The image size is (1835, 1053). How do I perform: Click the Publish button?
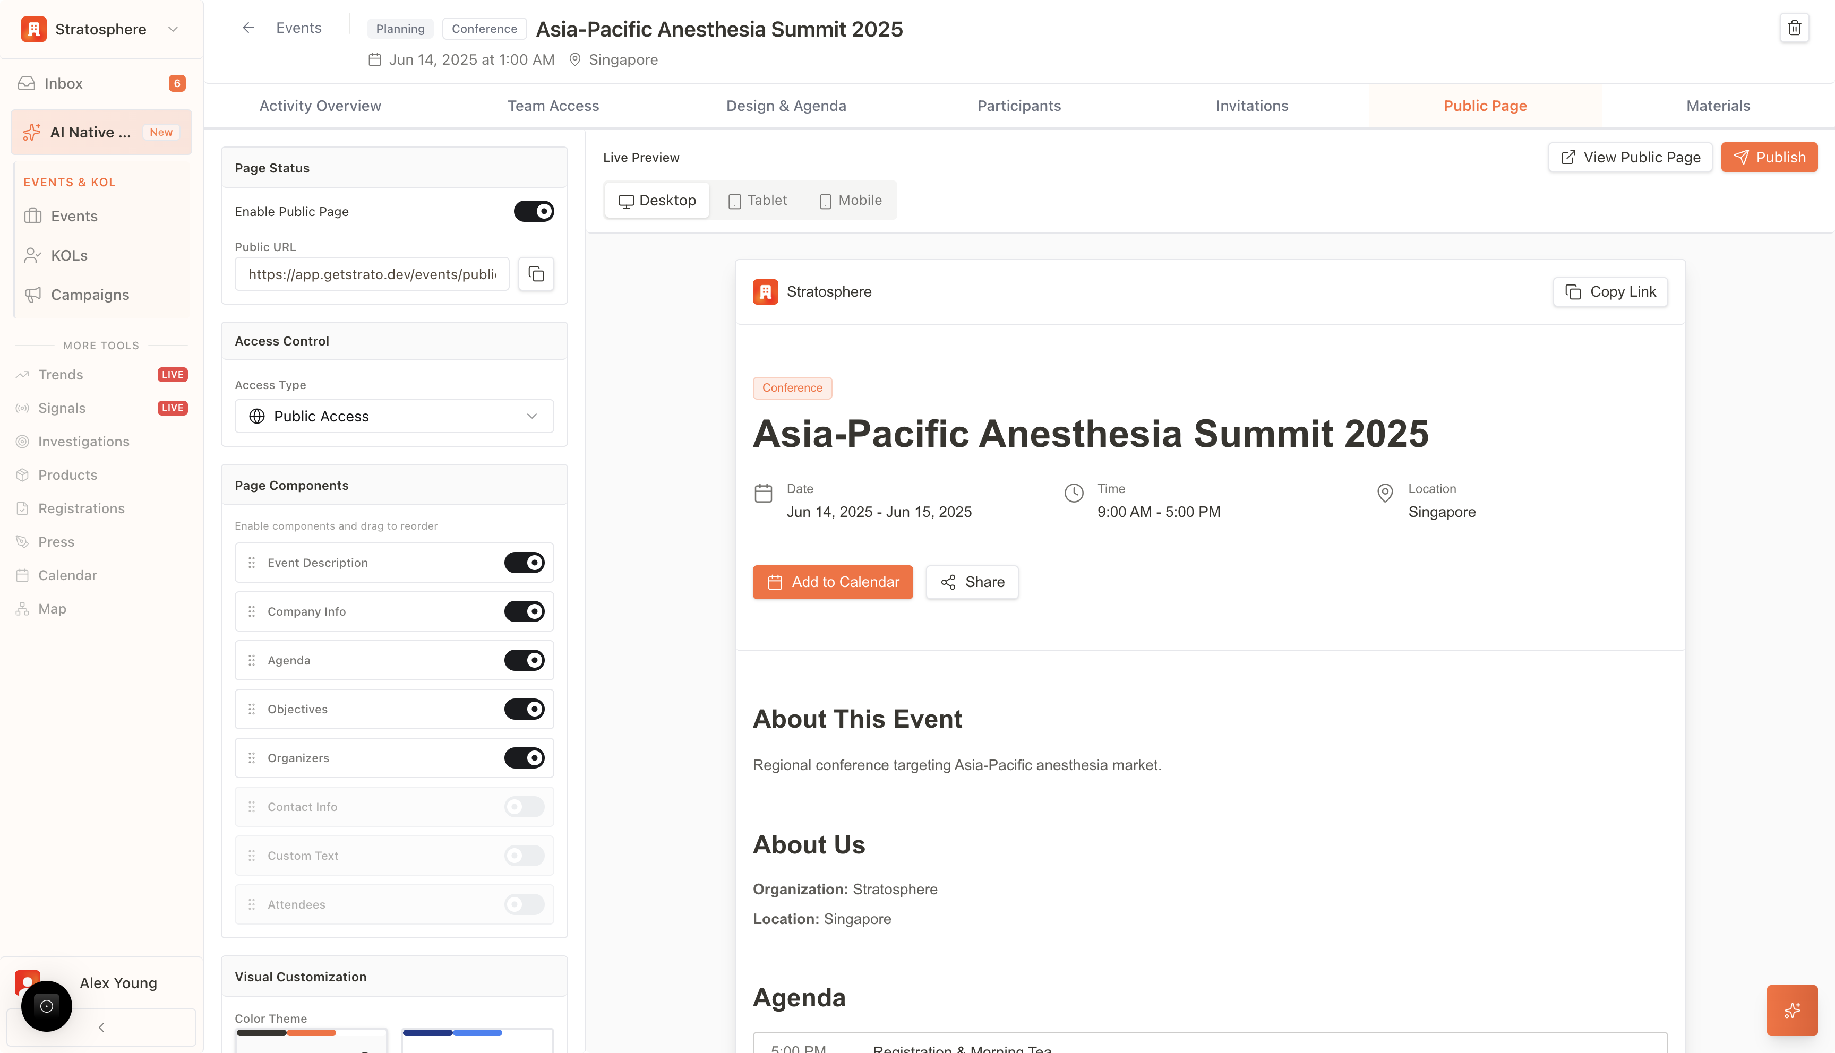[x=1769, y=157]
